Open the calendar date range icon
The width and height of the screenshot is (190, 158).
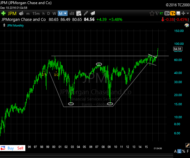(x=79, y=13)
